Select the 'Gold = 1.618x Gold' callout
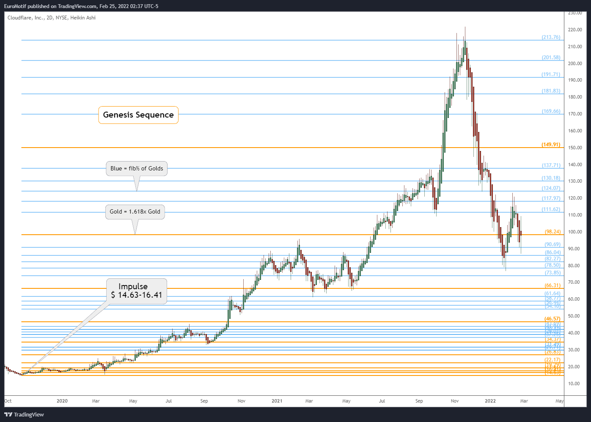 point(135,212)
